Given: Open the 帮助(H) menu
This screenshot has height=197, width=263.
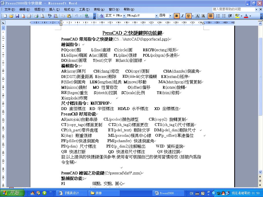Looking at the screenshot, I should pos(129,9).
